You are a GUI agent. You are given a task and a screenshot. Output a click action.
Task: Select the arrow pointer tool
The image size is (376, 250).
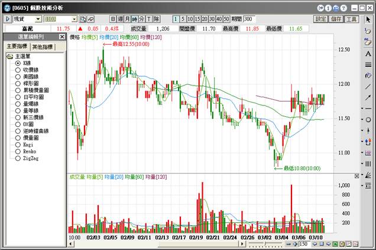tap(368, 19)
